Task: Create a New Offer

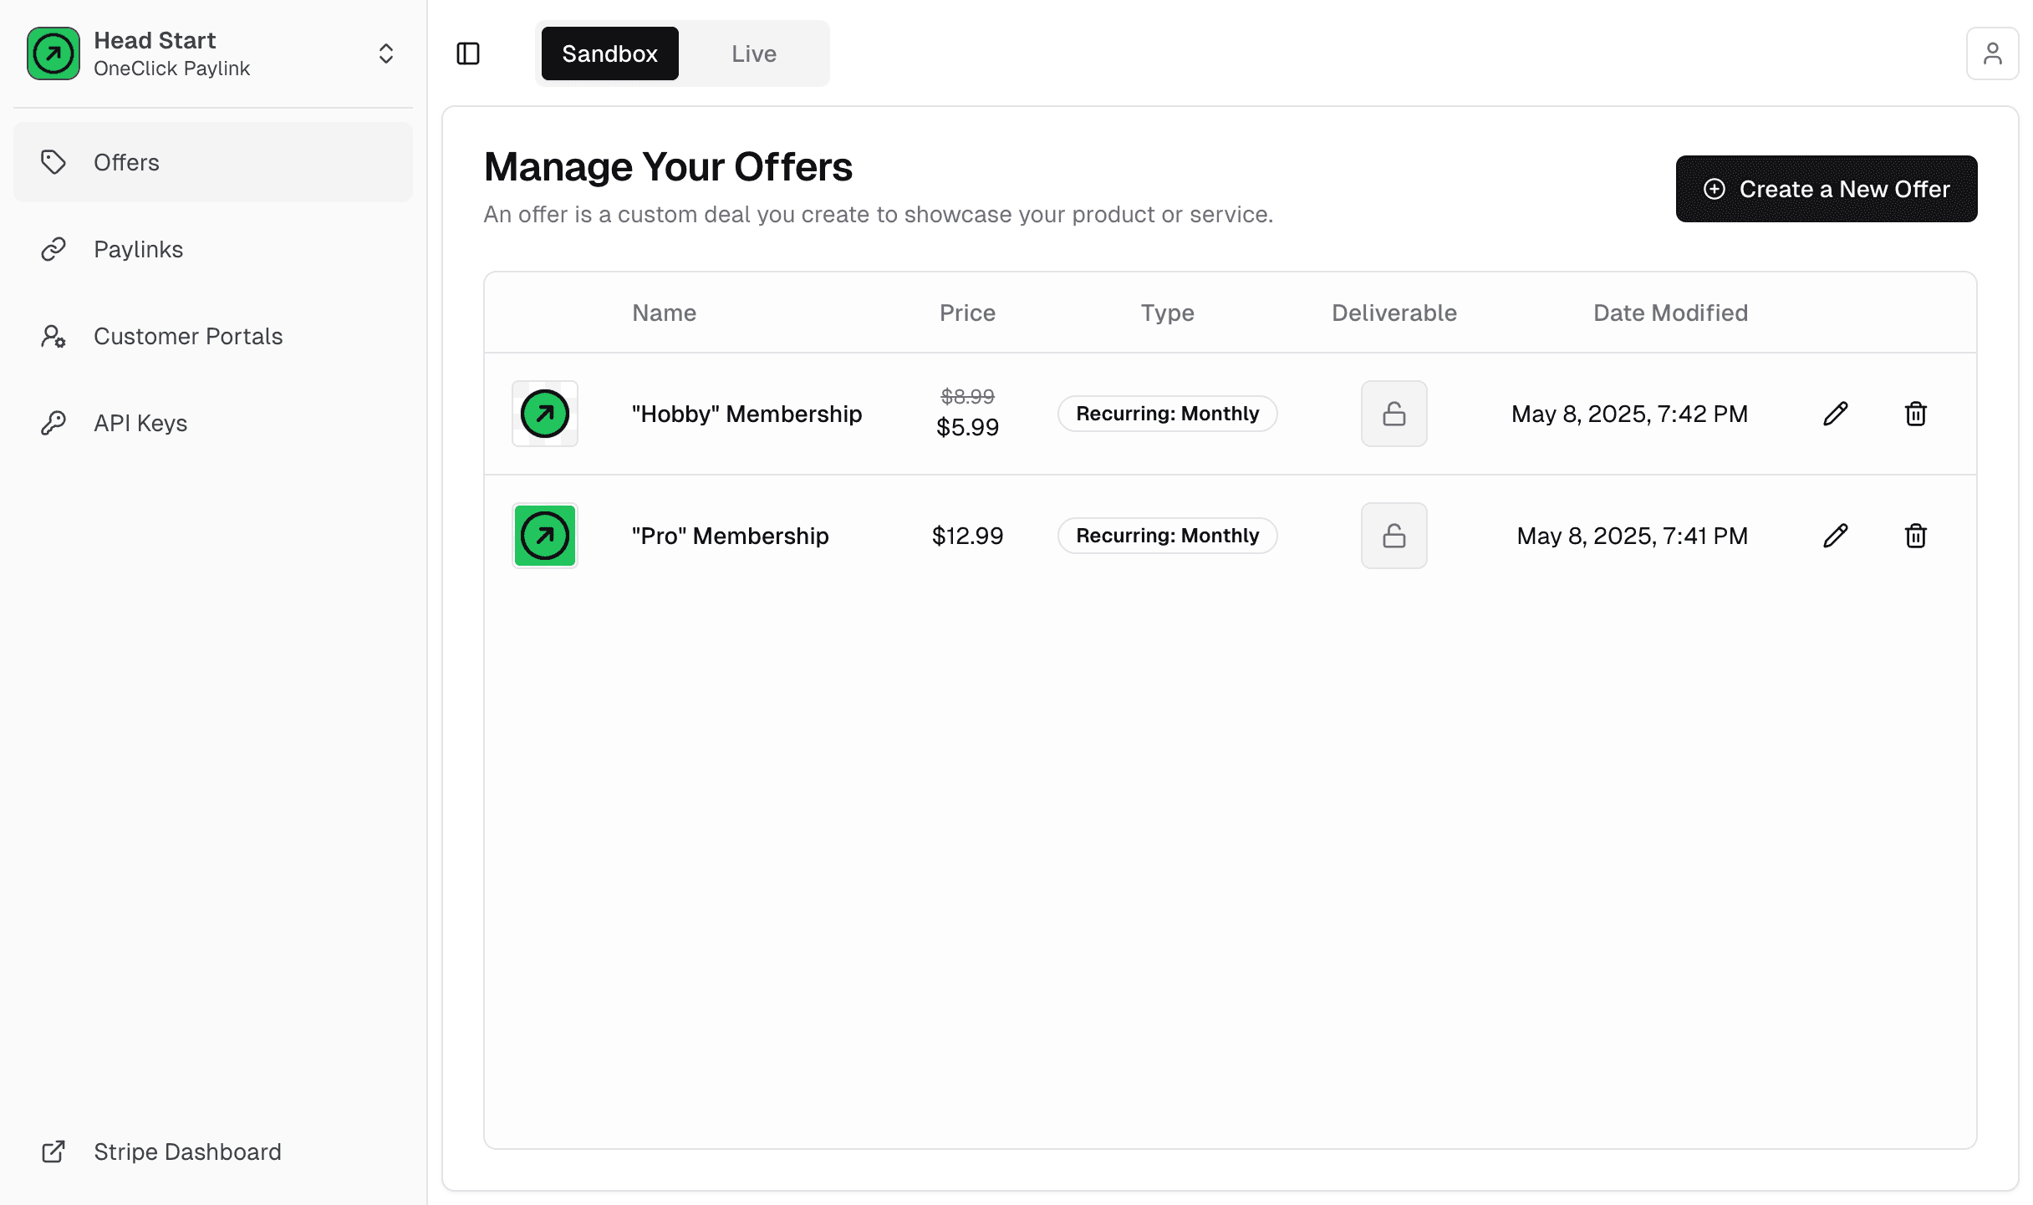Action: coord(1827,189)
